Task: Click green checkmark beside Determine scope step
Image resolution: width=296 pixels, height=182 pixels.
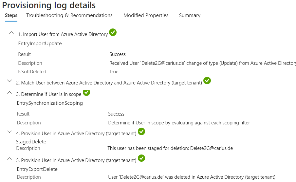Action: pyautogui.click(x=86, y=92)
